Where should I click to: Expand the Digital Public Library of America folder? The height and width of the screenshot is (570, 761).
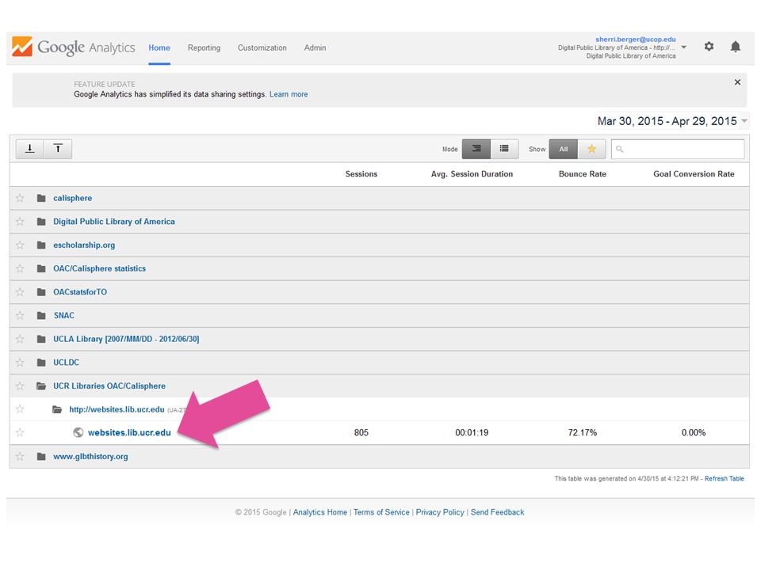(41, 222)
